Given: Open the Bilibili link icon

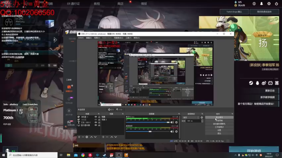Looking at the screenshot, I should point(270,83).
